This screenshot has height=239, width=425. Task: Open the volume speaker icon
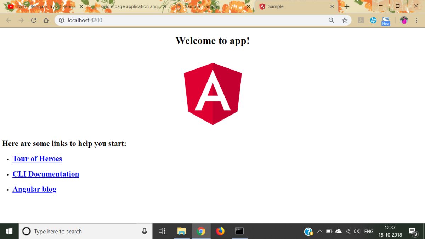click(357, 231)
